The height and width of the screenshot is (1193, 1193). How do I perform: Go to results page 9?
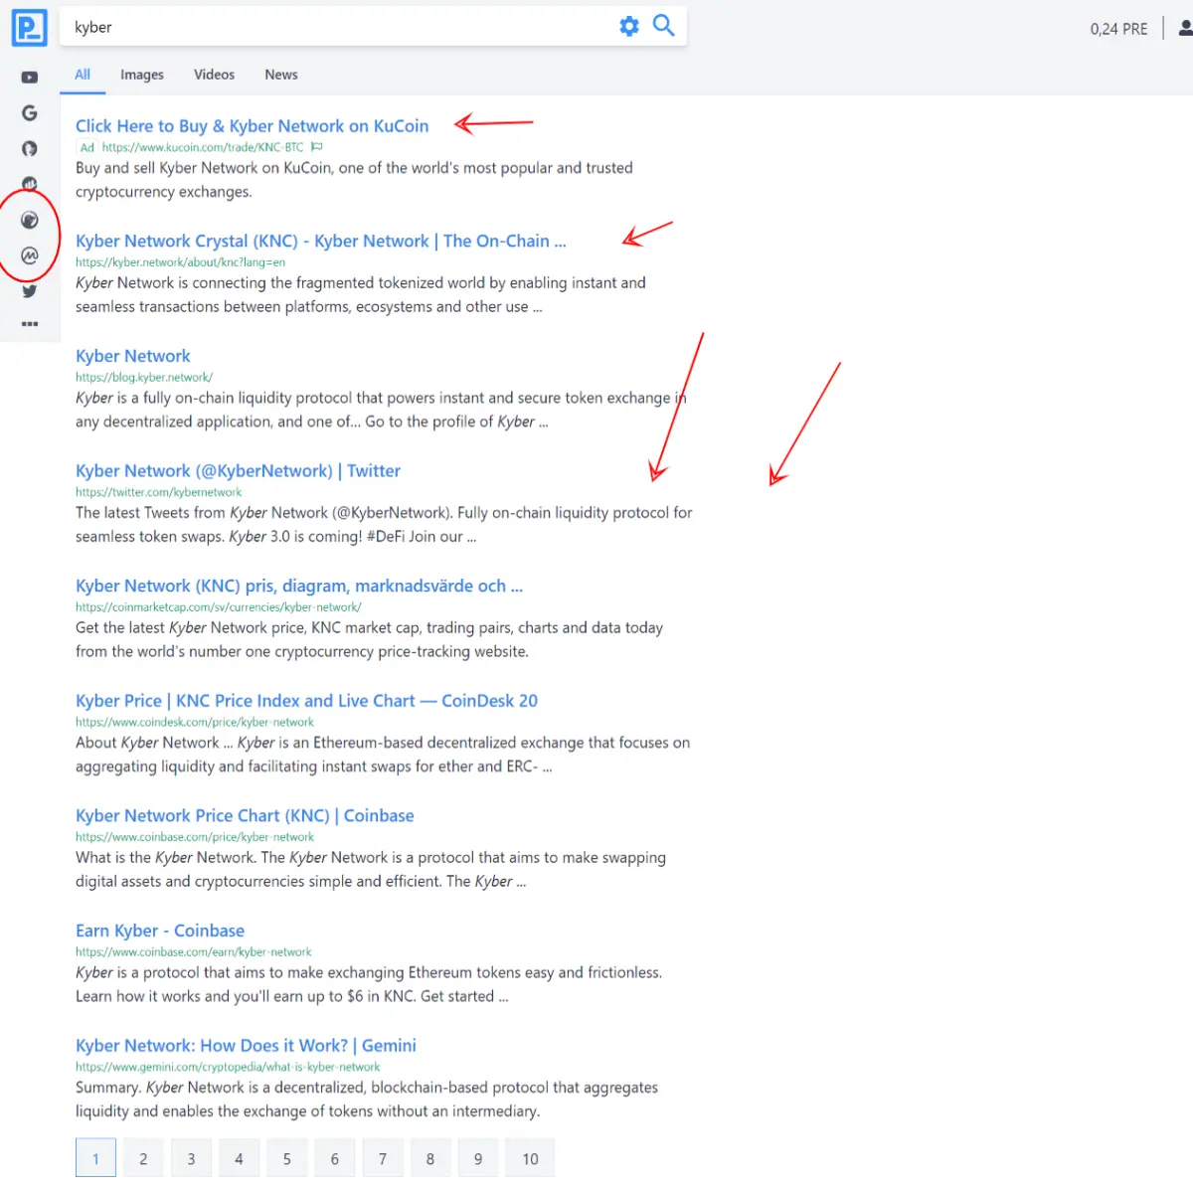(478, 1158)
